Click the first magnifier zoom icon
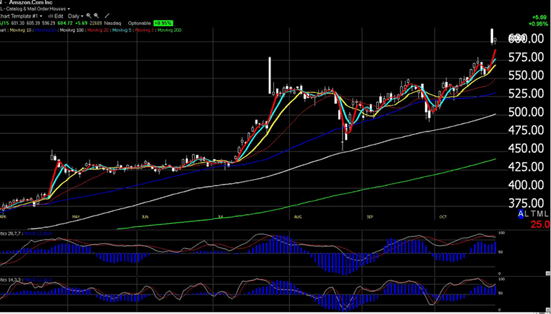 click(x=88, y=14)
